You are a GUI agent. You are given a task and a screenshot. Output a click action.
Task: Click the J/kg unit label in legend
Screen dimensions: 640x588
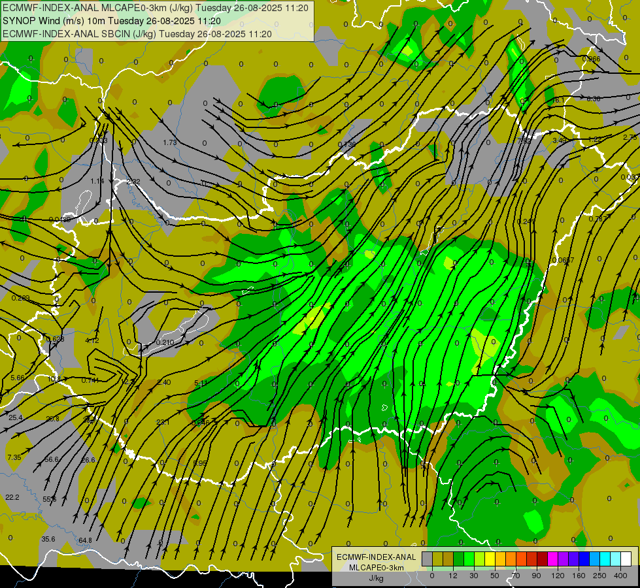376,578
